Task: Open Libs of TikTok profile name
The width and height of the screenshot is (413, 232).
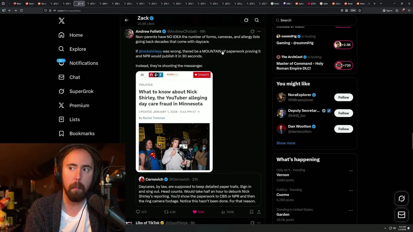Action: [x=147, y=223]
